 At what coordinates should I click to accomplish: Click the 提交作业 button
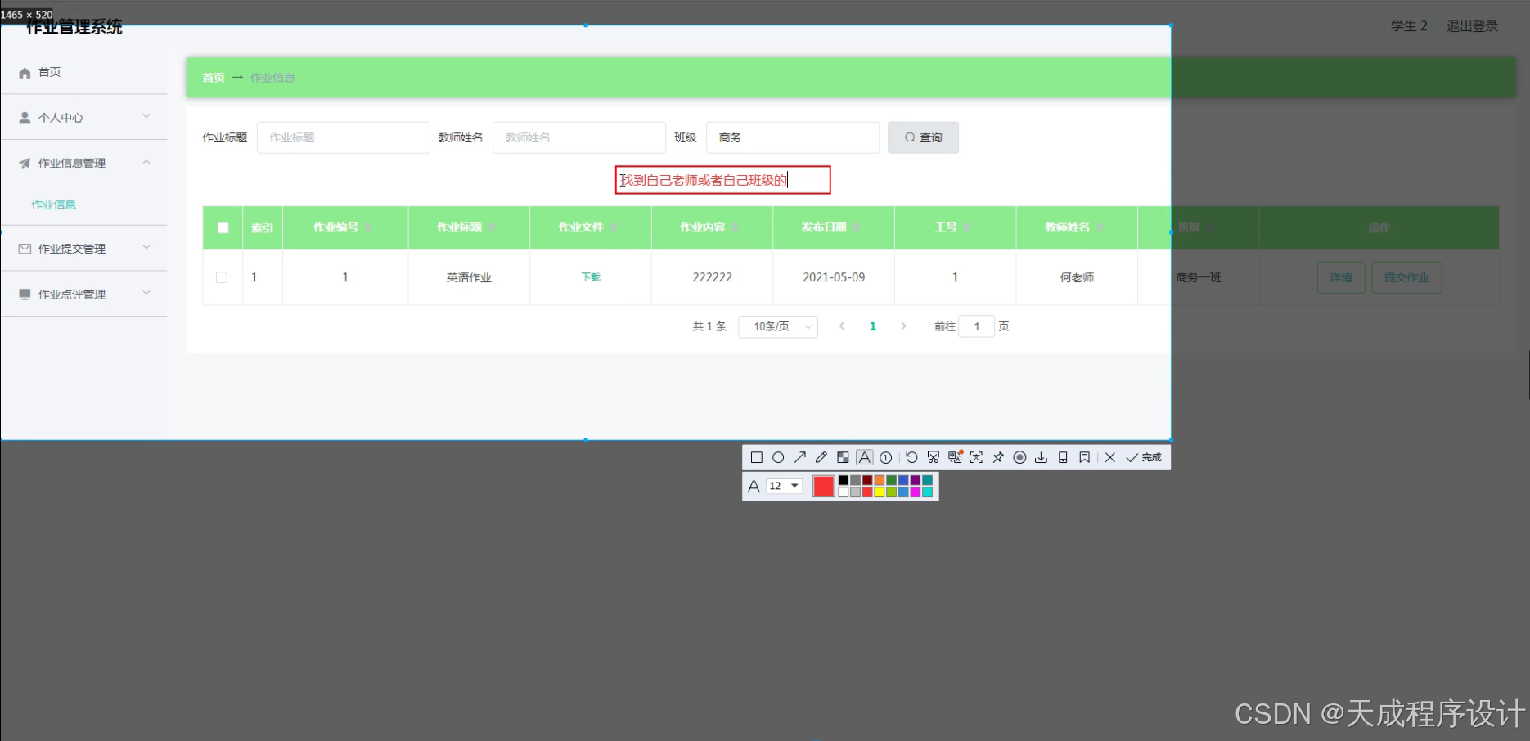[x=1406, y=277]
